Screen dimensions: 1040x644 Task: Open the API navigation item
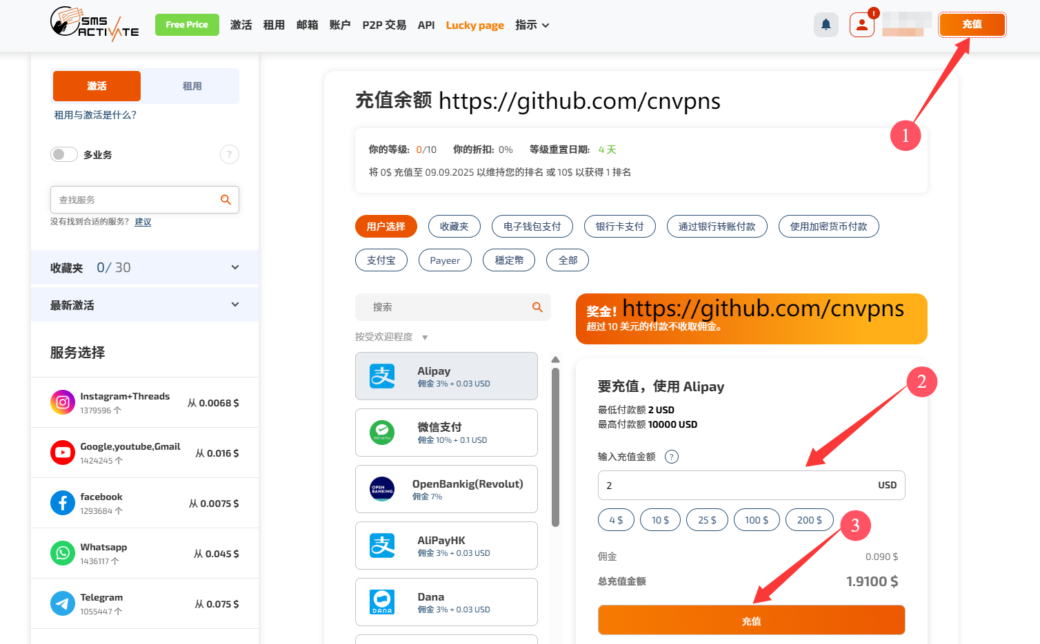[426, 25]
